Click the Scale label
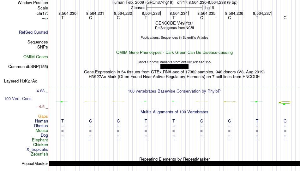Image resolution: width=300 pixels, height=171 pixels. pos(43,8)
